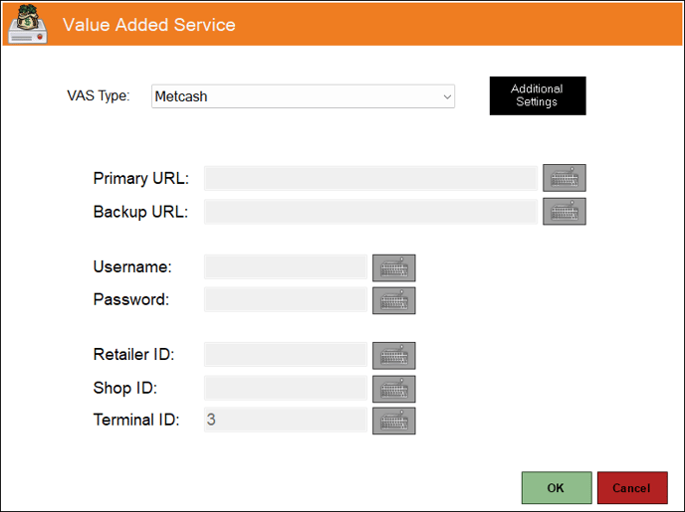Open on-screen keyboard for Shop ID
Viewport: 685px width, 512px height.
click(x=393, y=389)
